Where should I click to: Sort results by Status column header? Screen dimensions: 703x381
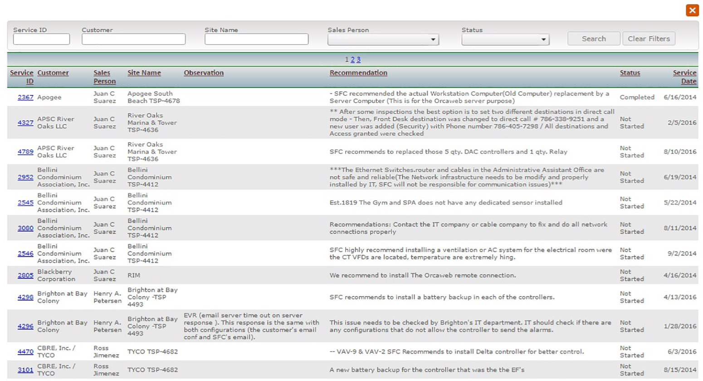(630, 73)
